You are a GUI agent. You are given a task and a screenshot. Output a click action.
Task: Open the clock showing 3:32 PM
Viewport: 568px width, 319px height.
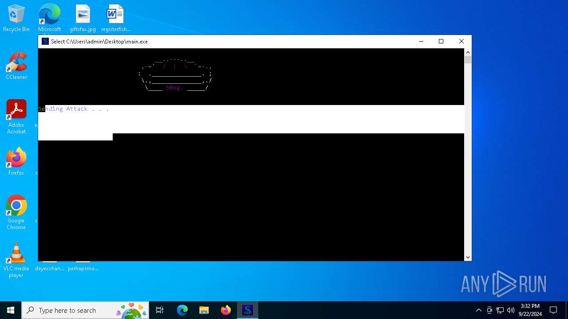530,310
